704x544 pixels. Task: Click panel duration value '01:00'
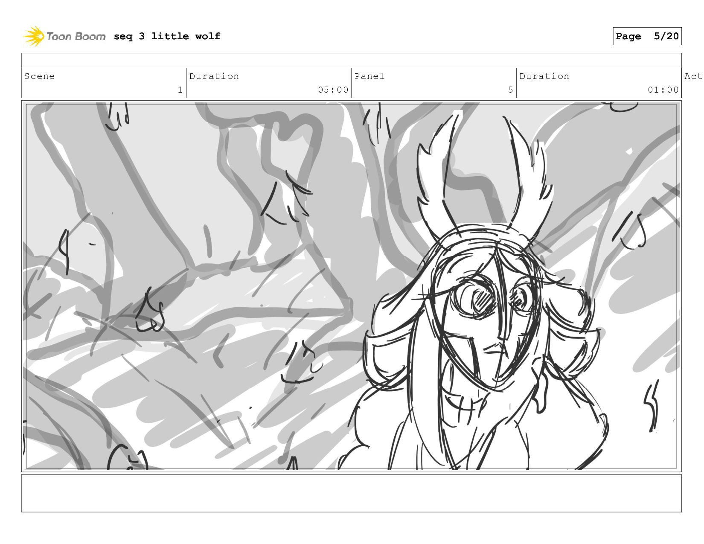[663, 90]
